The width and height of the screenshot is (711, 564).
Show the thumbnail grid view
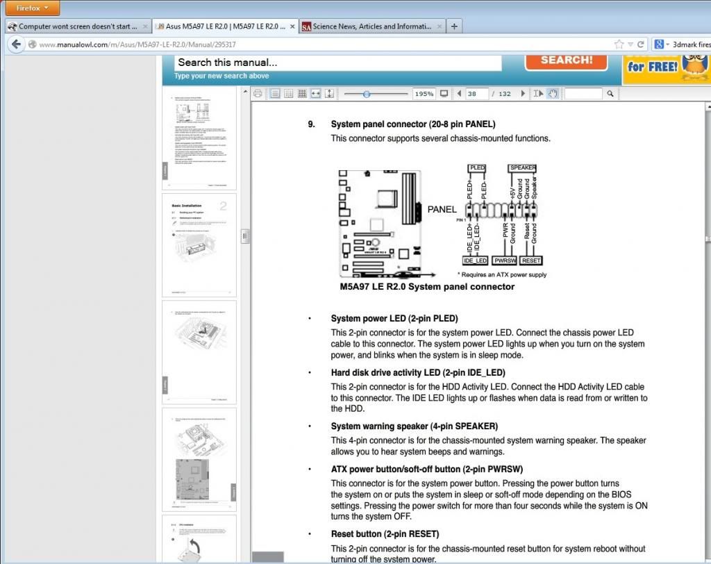click(x=302, y=94)
